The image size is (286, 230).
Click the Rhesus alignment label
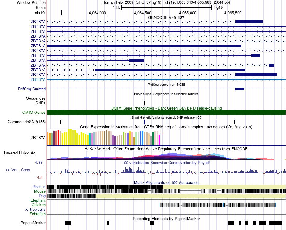coord(39,187)
